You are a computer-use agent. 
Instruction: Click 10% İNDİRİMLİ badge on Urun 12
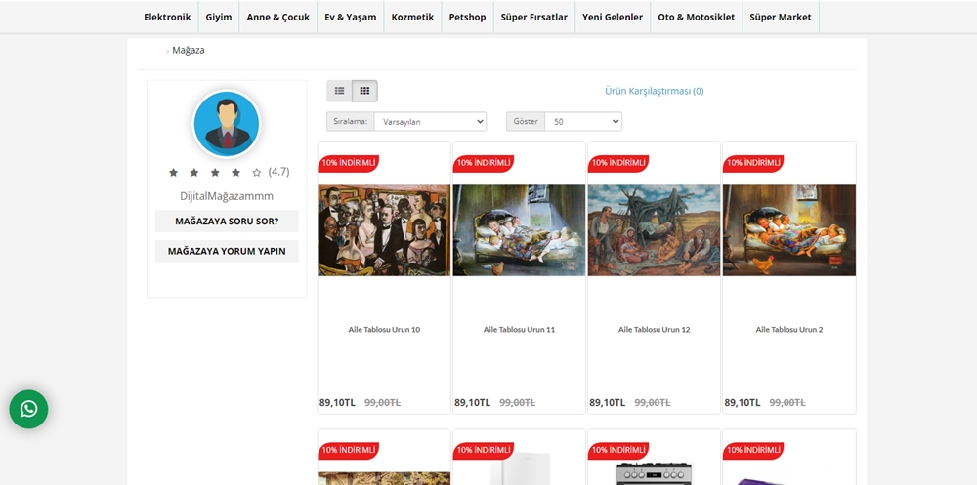618,163
